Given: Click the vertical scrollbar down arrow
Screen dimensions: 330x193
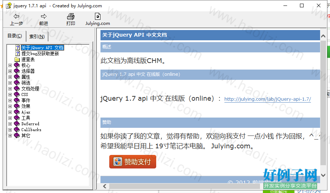Looking at the screenshot, I should (x=323, y=175).
